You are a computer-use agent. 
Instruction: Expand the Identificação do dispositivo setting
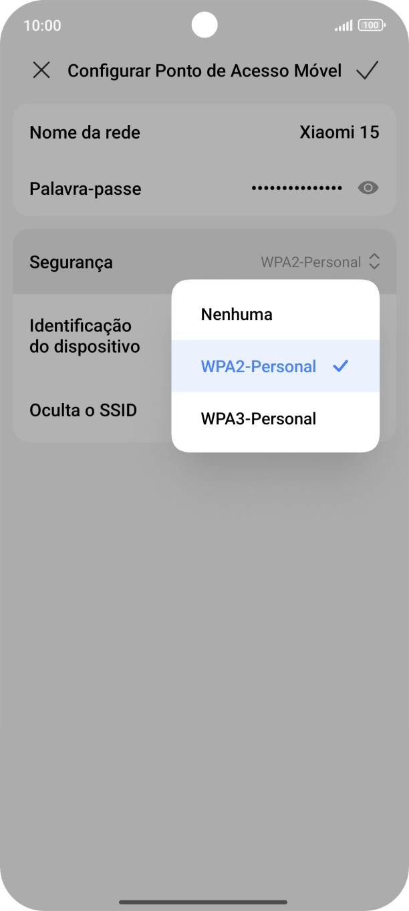[x=84, y=336]
